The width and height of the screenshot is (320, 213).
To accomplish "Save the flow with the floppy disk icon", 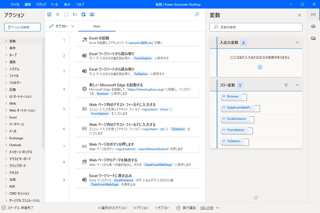I will tap(49, 14).
